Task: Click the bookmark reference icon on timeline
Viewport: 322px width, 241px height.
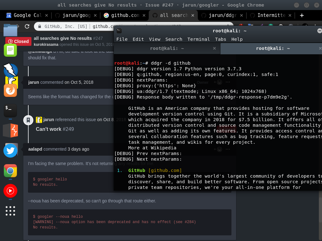Action: [x=28, y=120]
